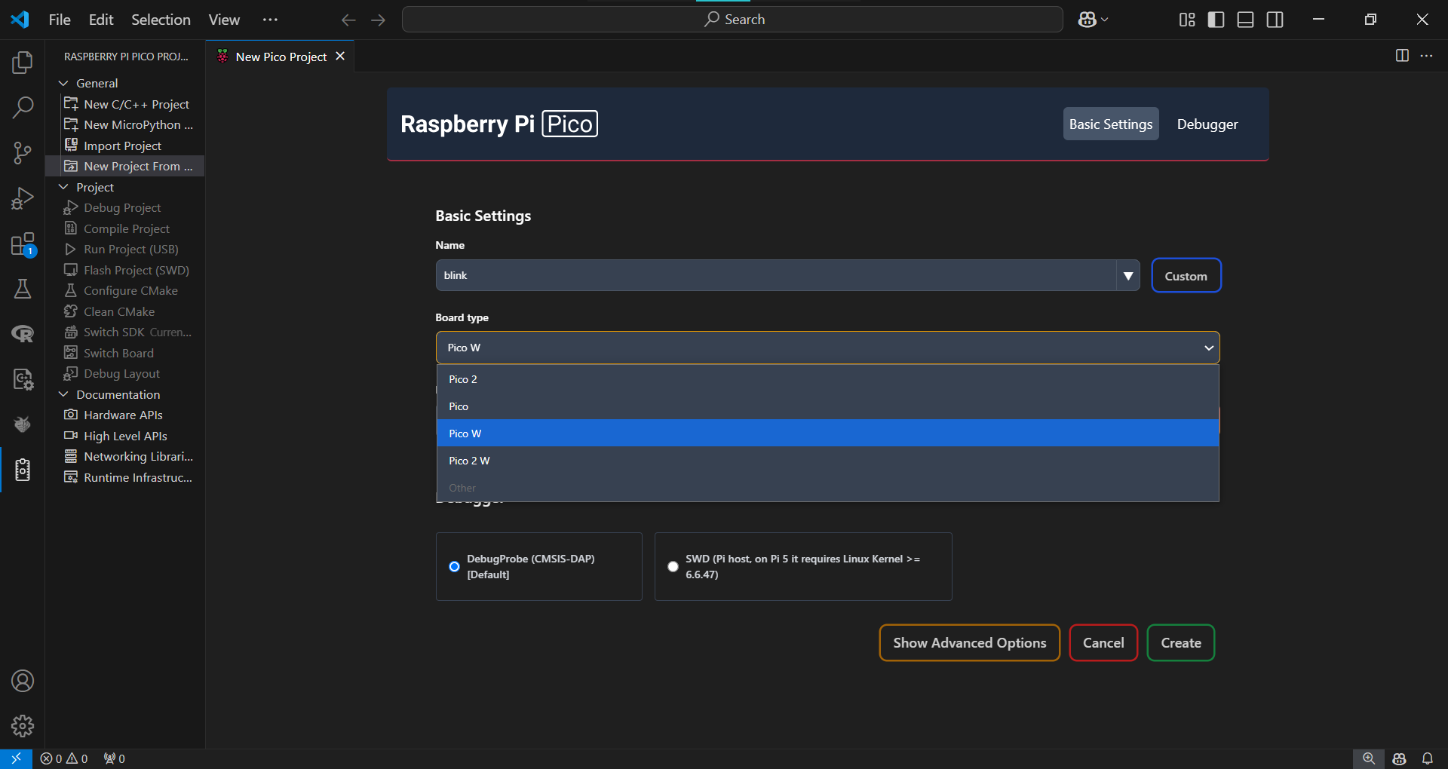Split the editor to the right
This screenshot has width=1448, height=769.
point(1402,56)
